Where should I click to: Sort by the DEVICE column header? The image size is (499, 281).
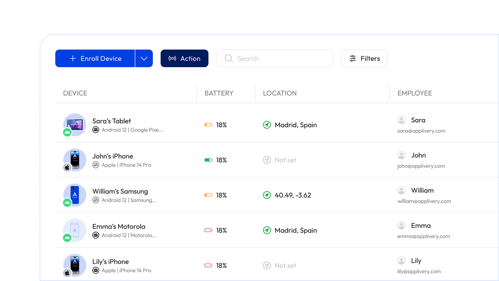click(75, 93)
